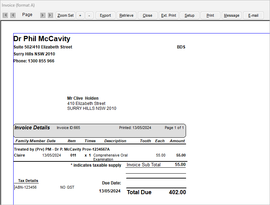Click the Due Date: label

[111, 183]
